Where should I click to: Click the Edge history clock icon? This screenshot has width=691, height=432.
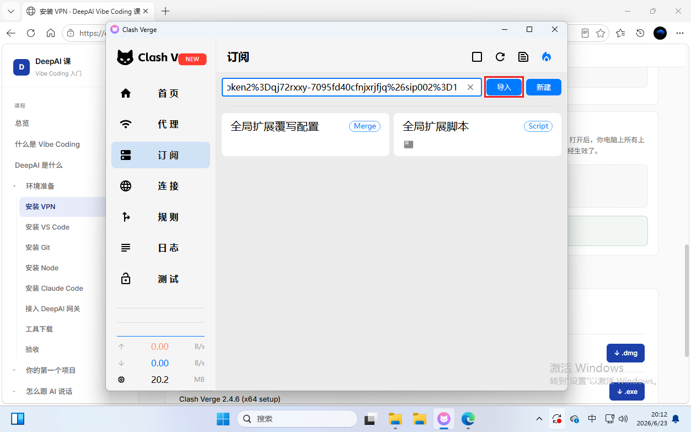(640, 33)
